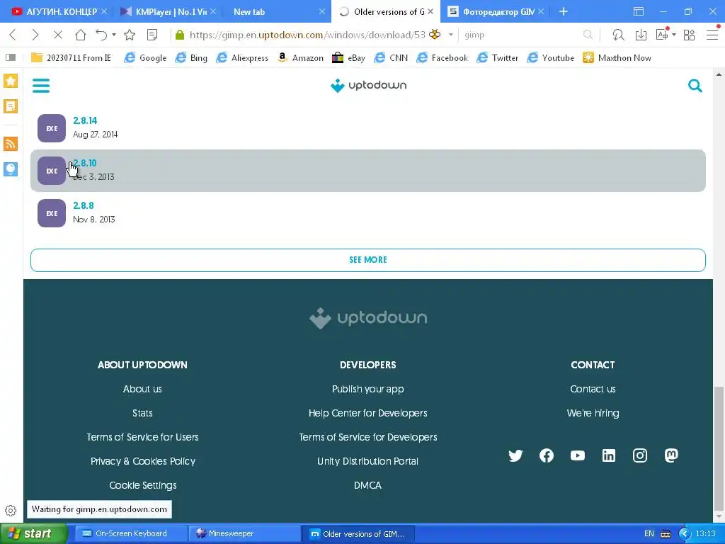
Task: Open the We're hiring link
Action: 593,413
